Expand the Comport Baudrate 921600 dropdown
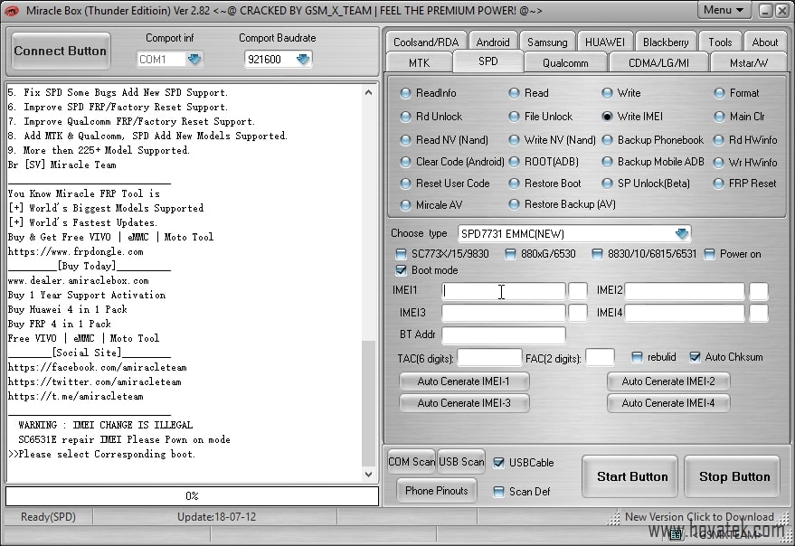The height and width of the screenshot is (546, 795). pyautogui.click(x=303, y=60)
